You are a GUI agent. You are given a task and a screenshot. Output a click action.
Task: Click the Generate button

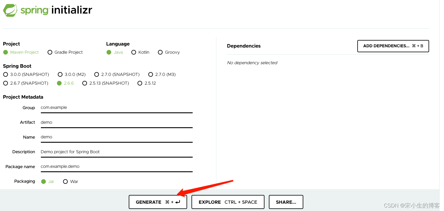click(158, 202)
